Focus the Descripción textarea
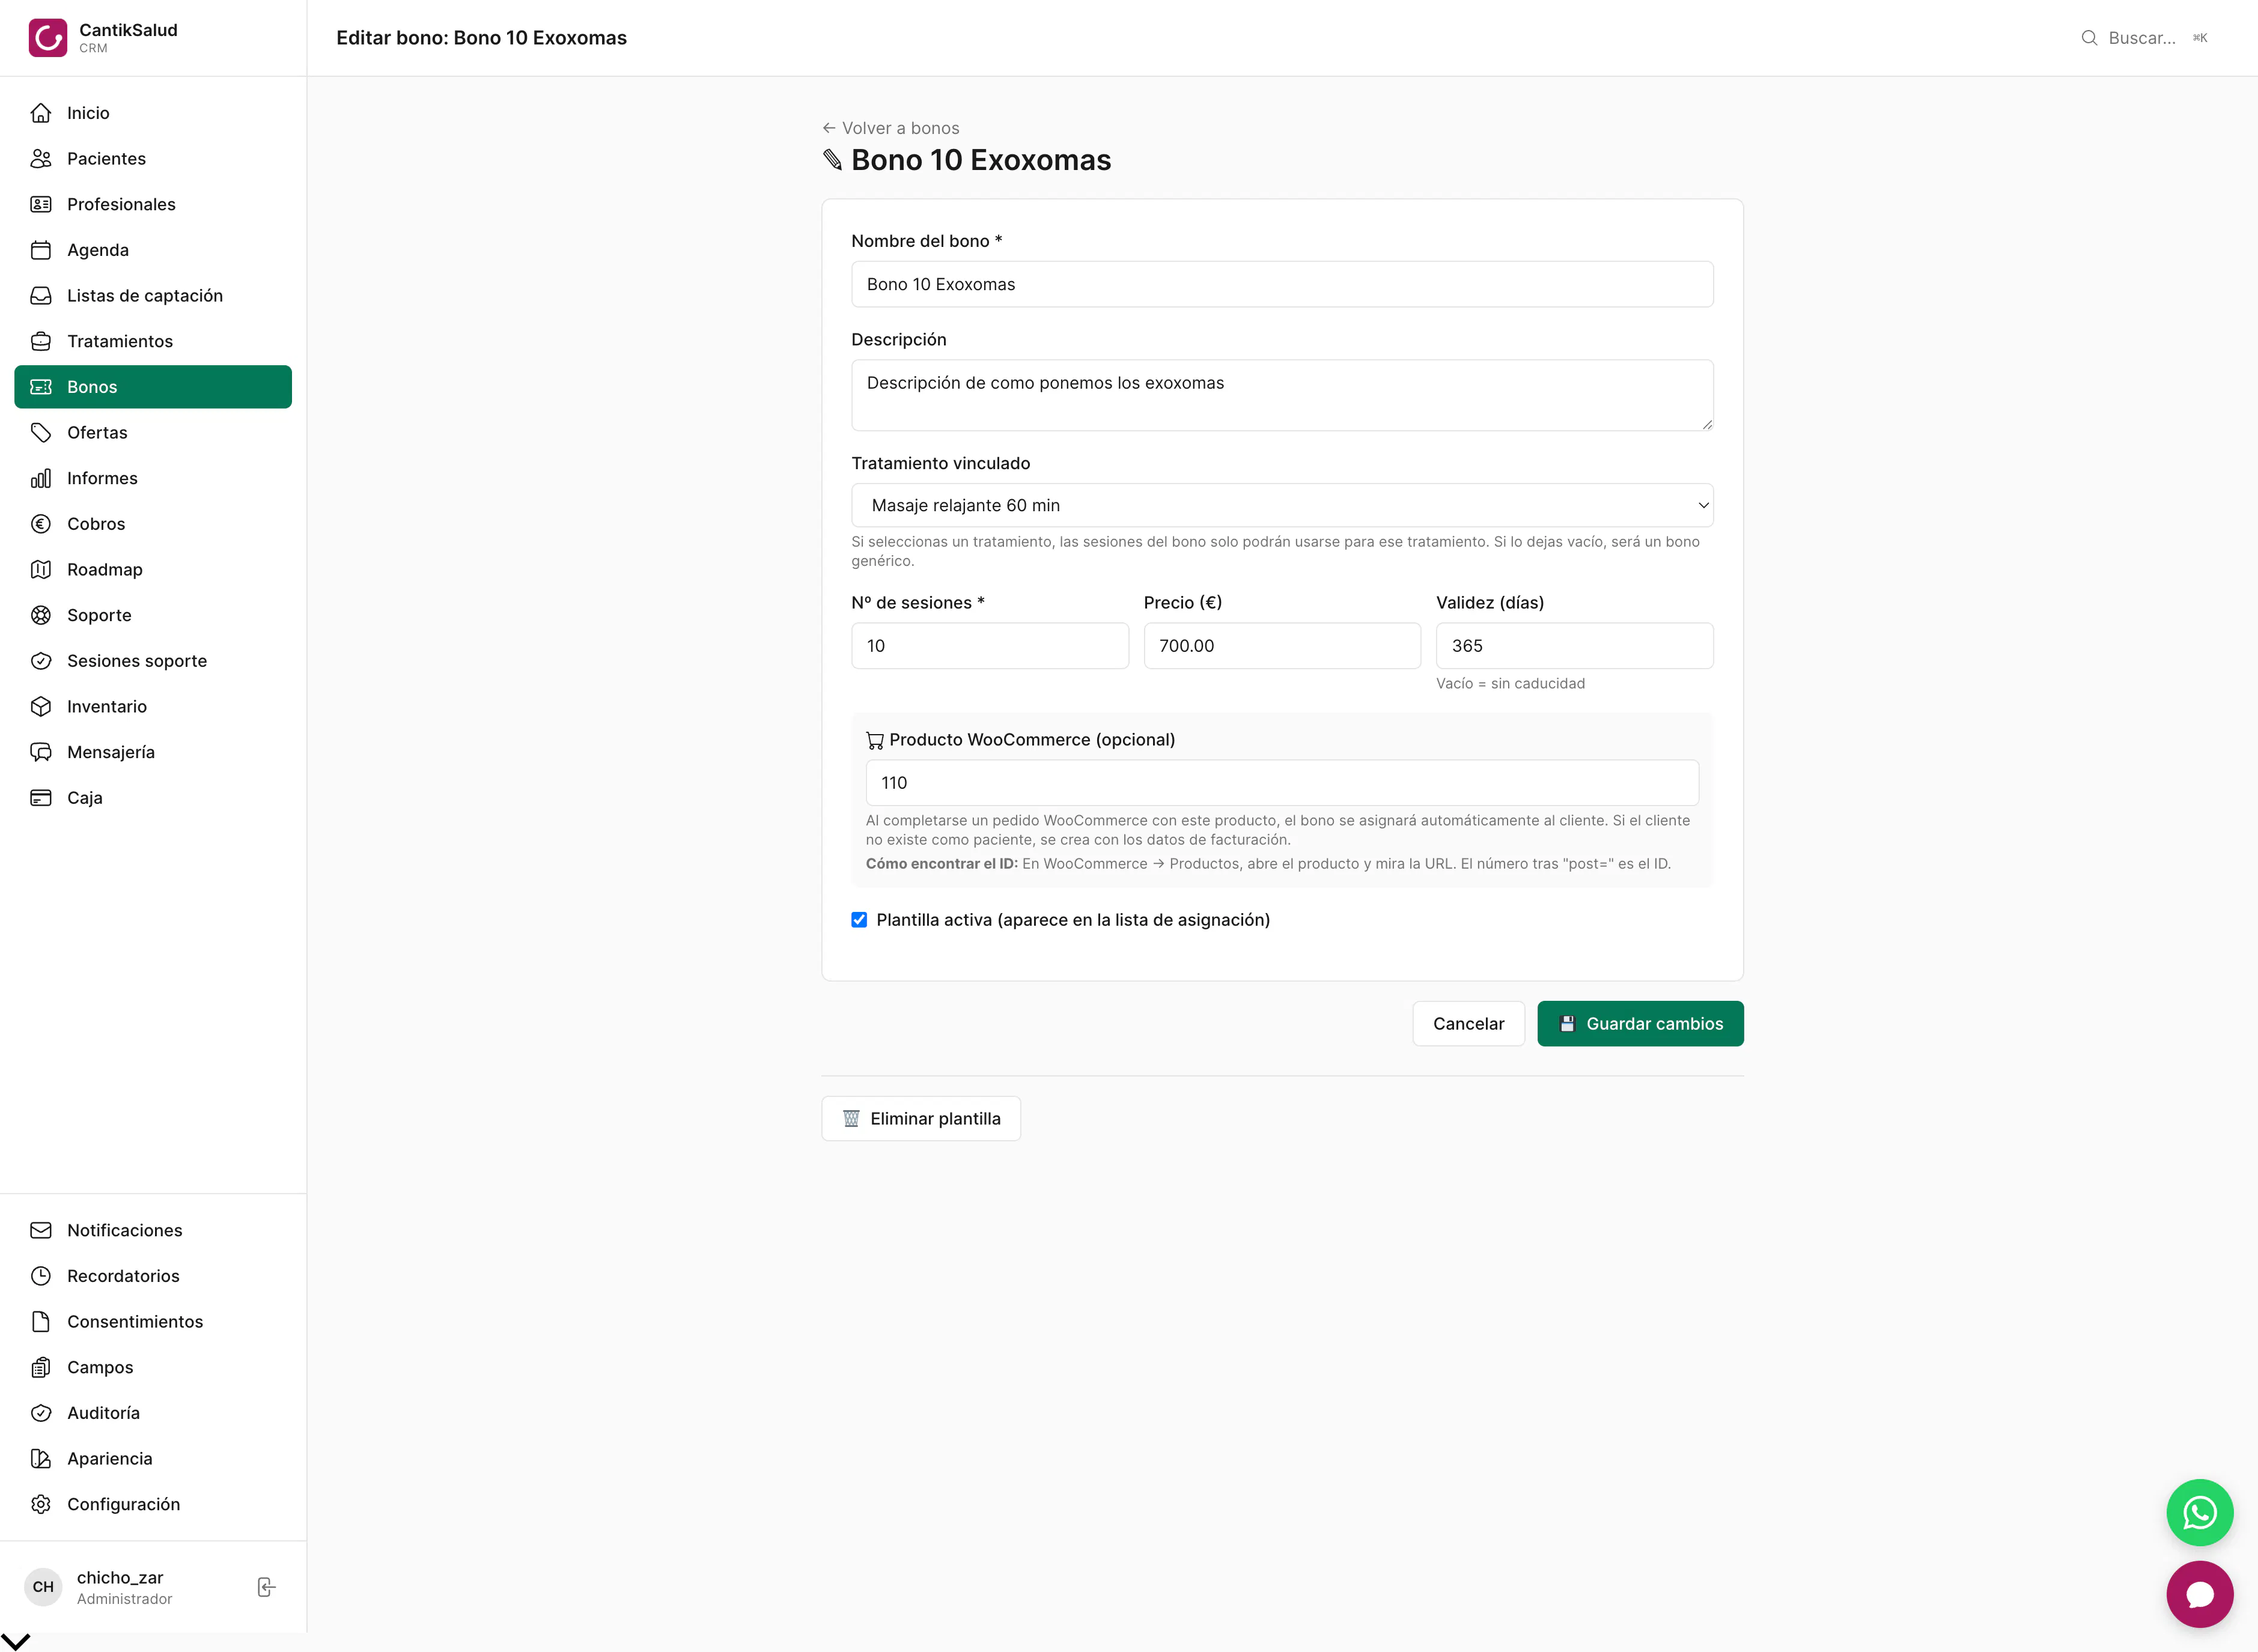The image size is (2258, 1652). coord(1282,395)
